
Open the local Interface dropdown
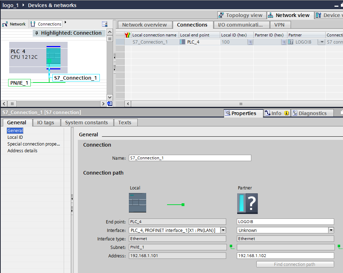point(223,230)
